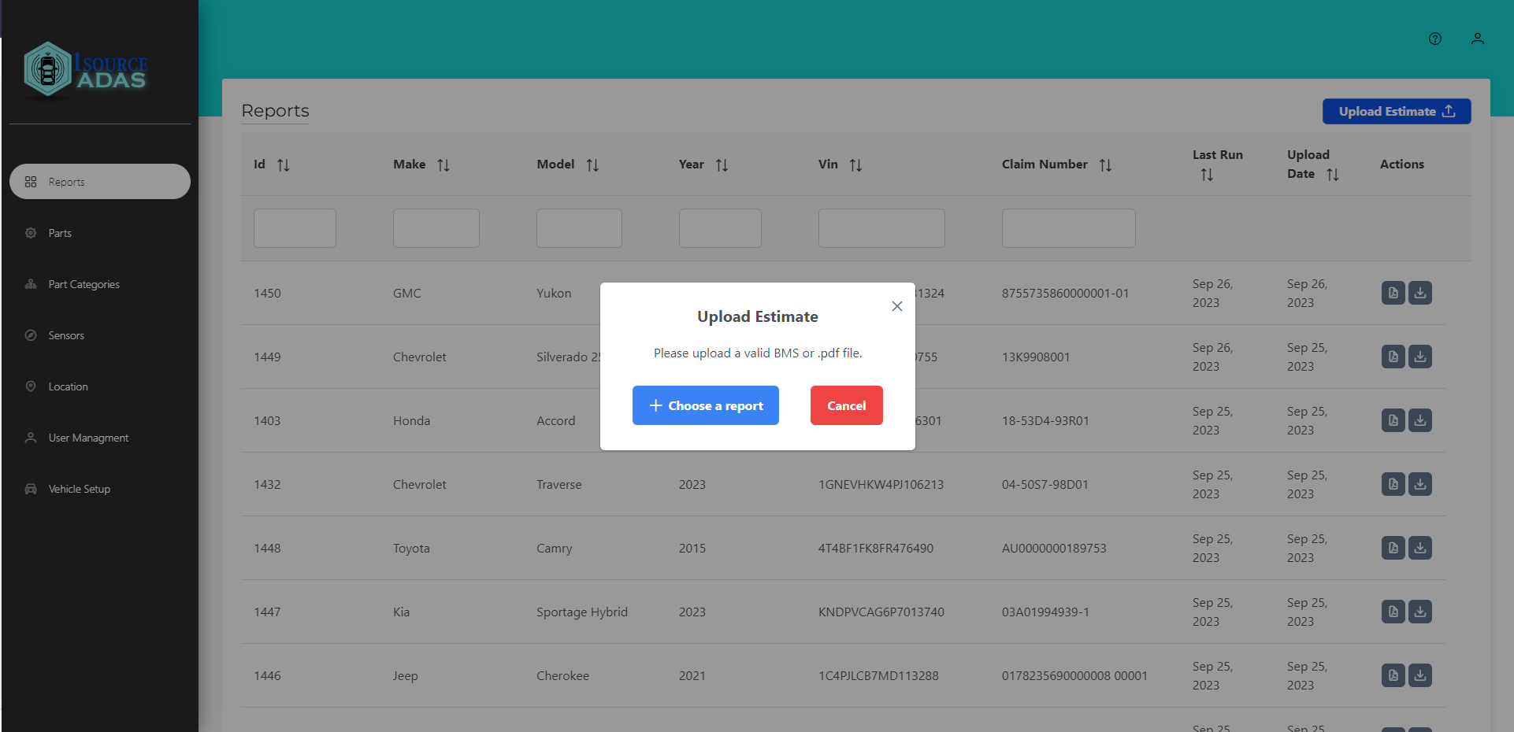
Task: Click VIN KNDPVCAG6P7013740 cell
Action: [x=881, y=612]
